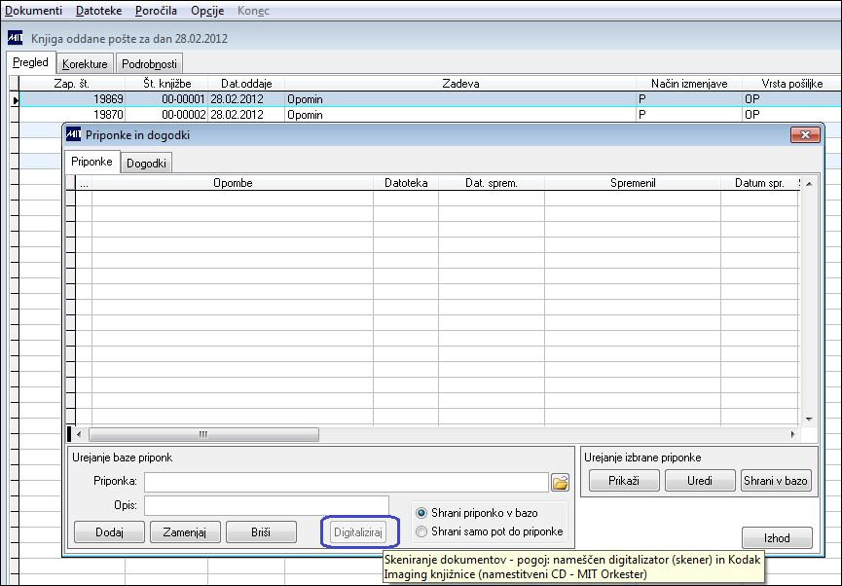
Task: Click the Shrani v bazo button
Action: (776, 481)
